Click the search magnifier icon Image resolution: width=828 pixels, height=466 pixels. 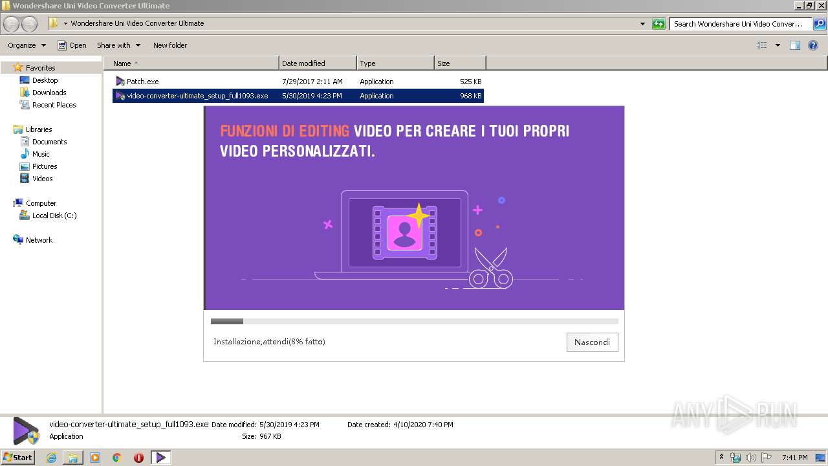tap(819, 24)
